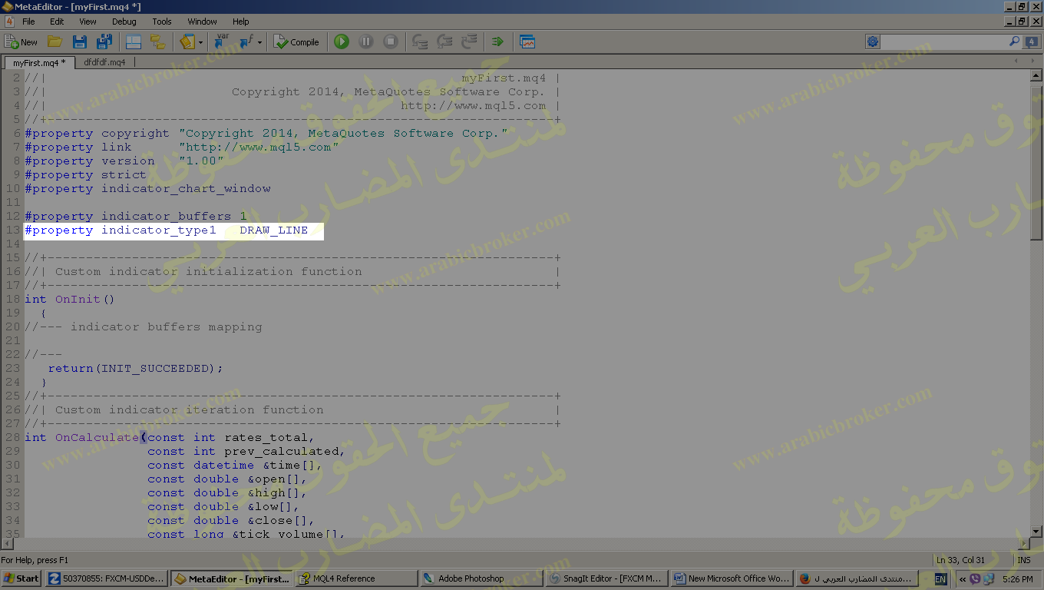This screenshot has width=1044, height=590.
Task: Click the New file button
Action: pyautogui.click(x=21, y=42)
